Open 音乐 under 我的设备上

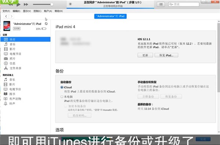pos(25,79)
